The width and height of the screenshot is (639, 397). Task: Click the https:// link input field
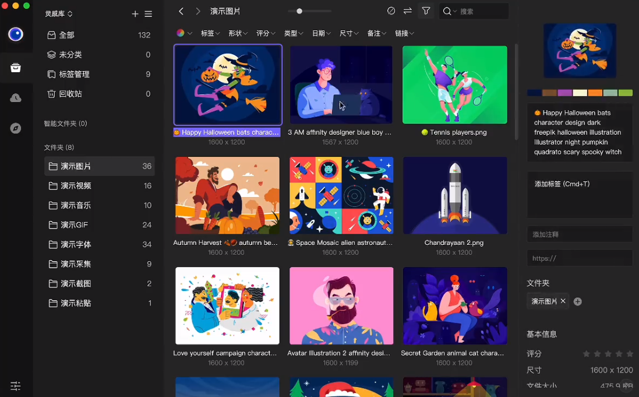pyautogui.click(x=580, y=258)
